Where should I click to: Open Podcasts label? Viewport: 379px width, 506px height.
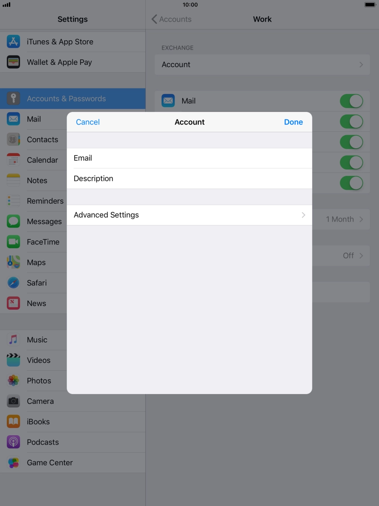pyautogui.click(x=43, y=442)
